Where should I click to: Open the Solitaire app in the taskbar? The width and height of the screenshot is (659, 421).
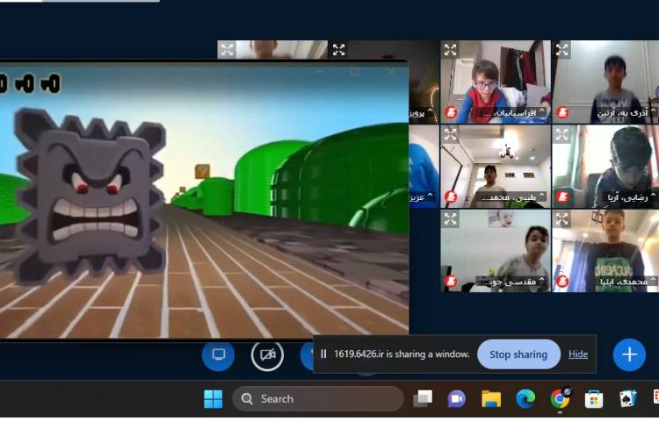click(628, 399)
